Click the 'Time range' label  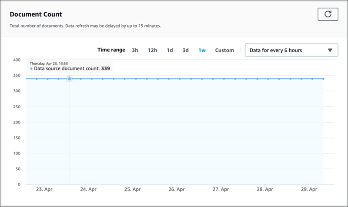(111, 50)
